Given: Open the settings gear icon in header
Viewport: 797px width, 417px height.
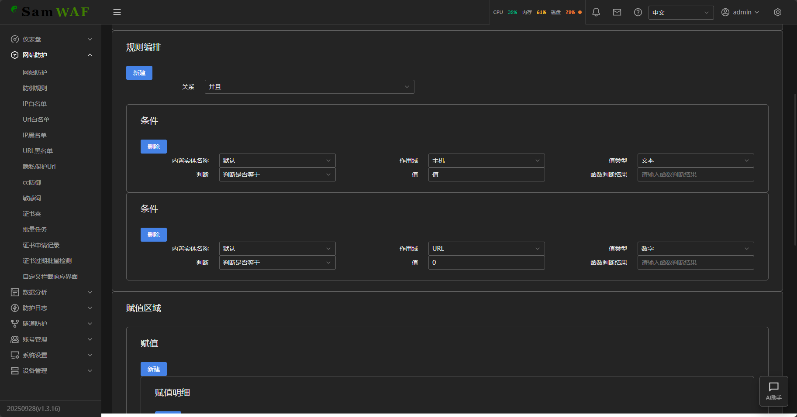Looking at the screenshot, I should pyautogui.click(x=777, y=12).
